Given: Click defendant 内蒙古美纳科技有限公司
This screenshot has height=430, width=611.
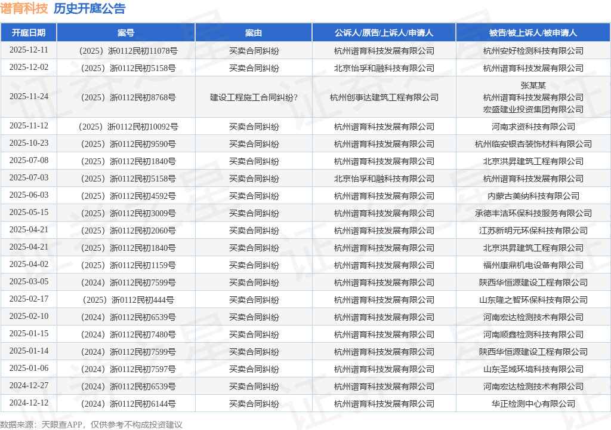Looking at the screenshot, I should 533,196.
